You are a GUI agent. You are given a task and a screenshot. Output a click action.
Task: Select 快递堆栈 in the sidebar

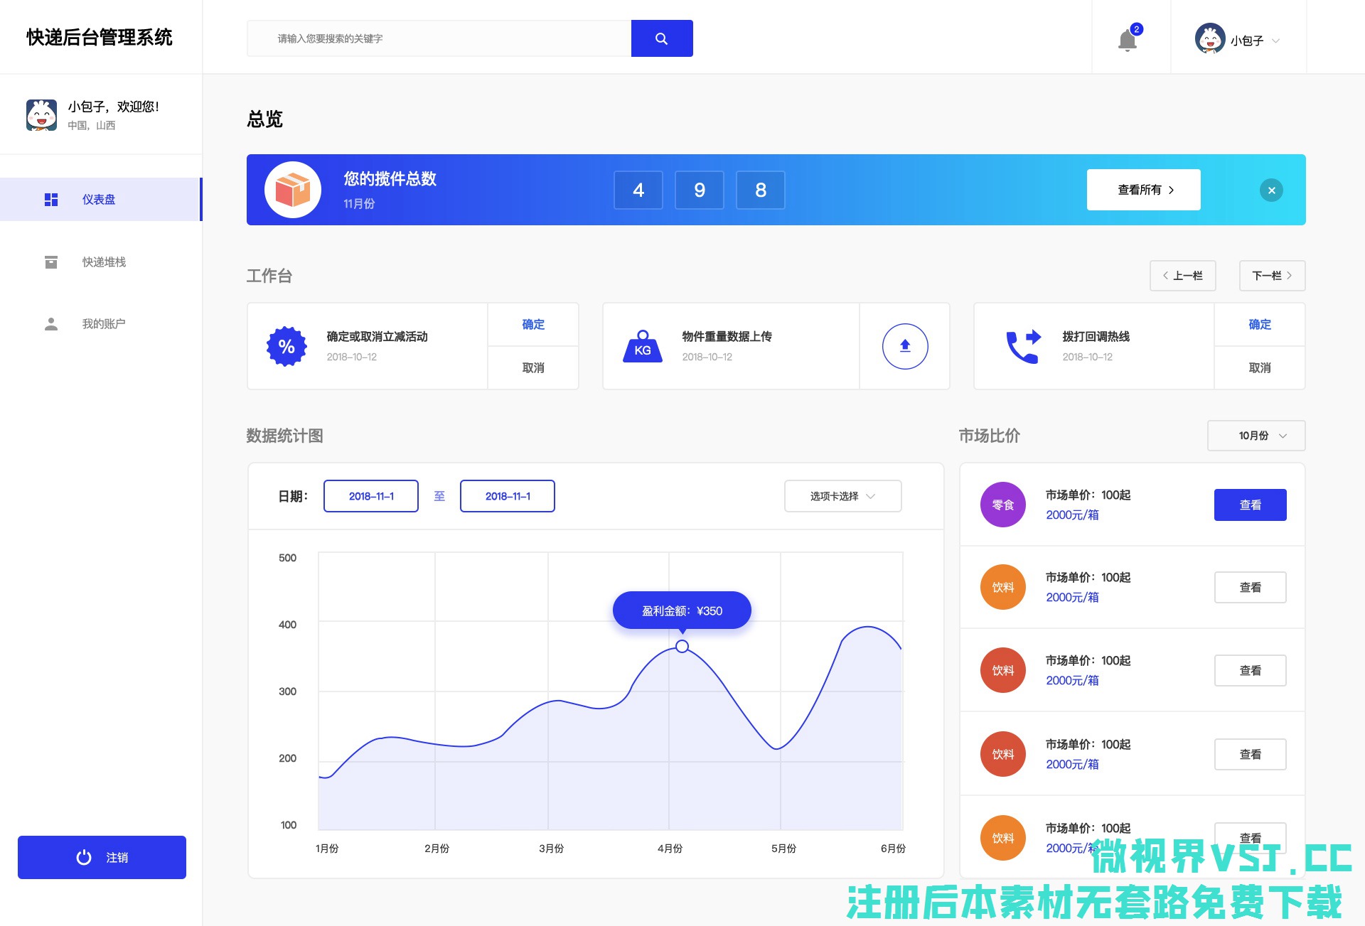tap(104, 262)
